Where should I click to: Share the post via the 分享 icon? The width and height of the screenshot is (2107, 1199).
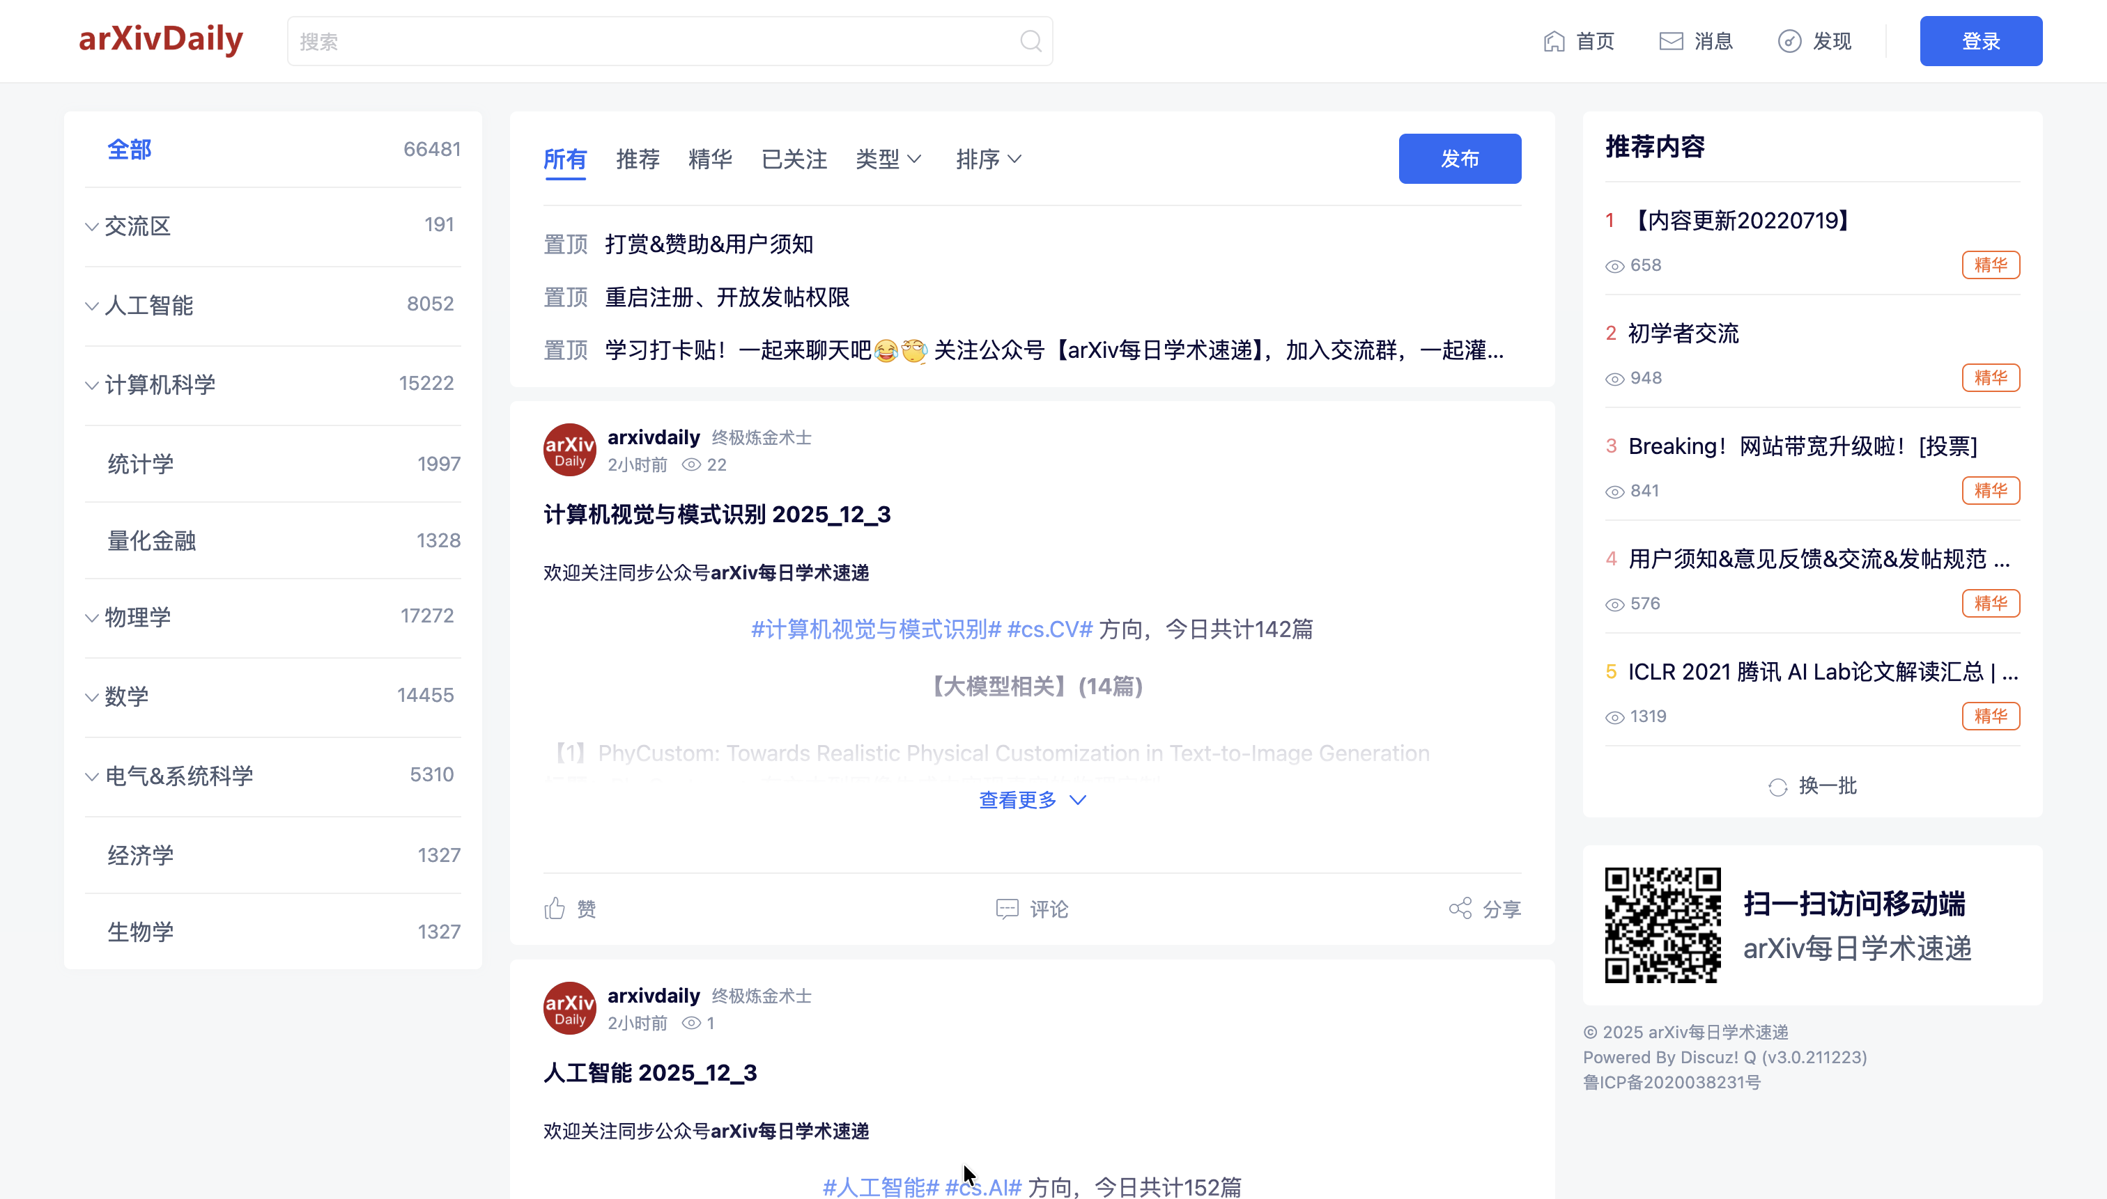(x=1460, y=909)
